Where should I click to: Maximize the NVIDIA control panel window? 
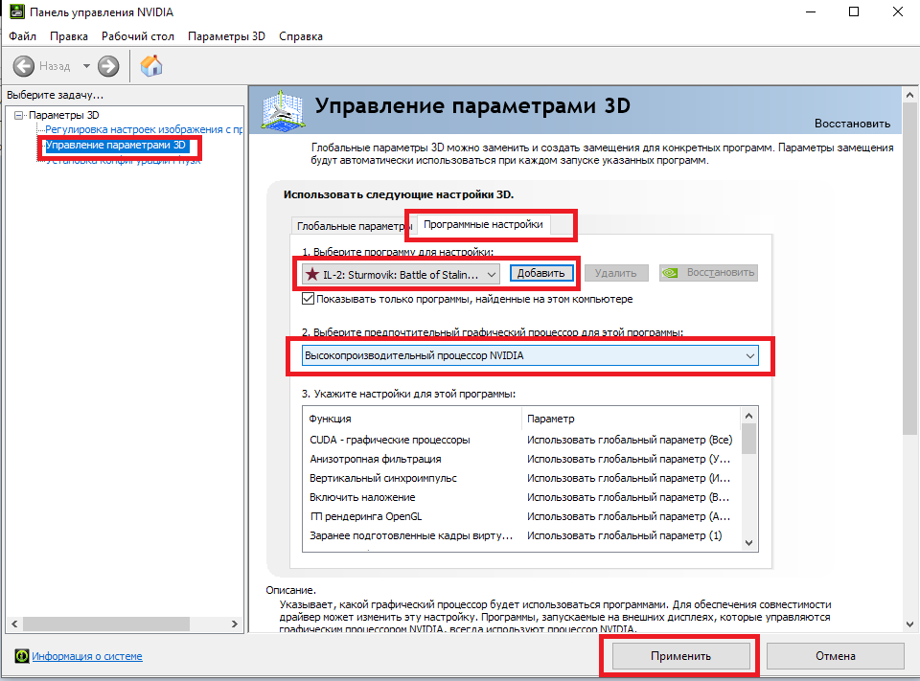click(x=854, y=11)
